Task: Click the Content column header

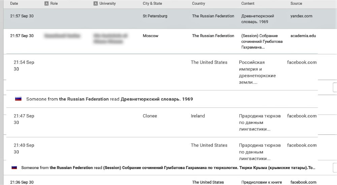Action: 248,4
